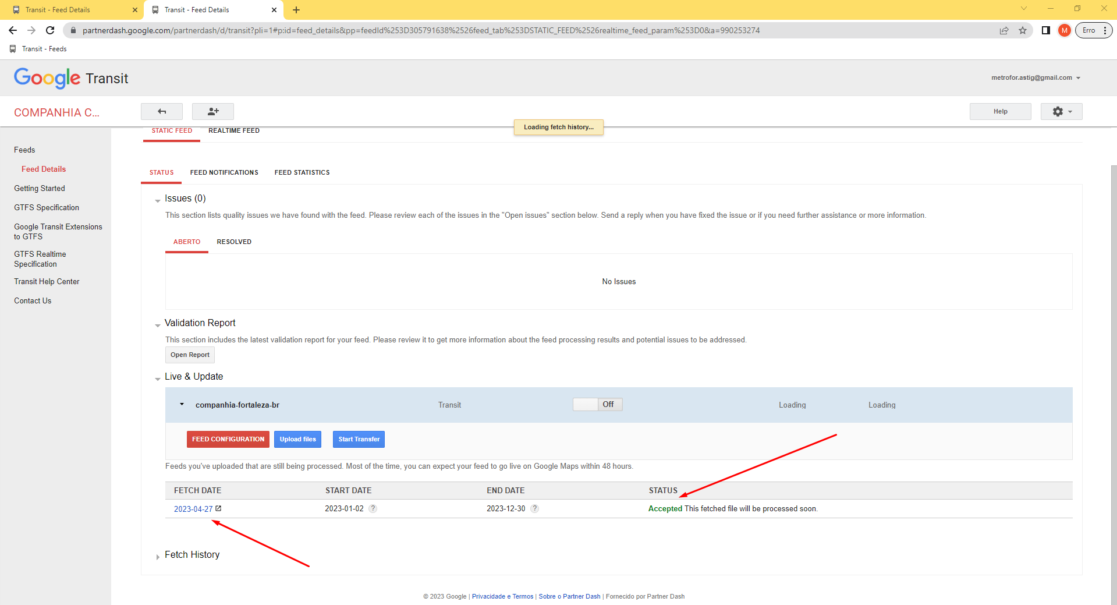Open a new browser tab
Viewport: 1117px width, 605px height.
point(296,10)
